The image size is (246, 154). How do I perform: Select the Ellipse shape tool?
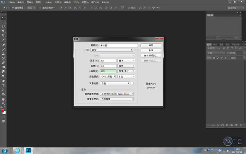[3, 94]
